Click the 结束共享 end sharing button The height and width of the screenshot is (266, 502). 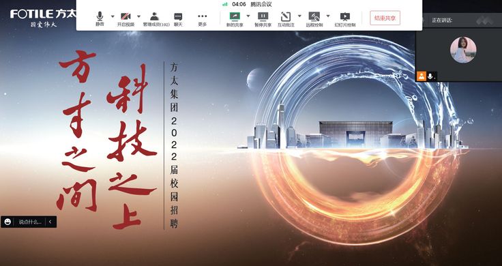(385, 18)
